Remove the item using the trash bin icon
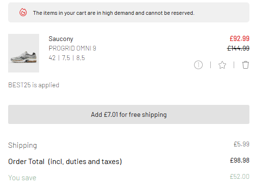Image resolution: width=258 pixels, height=185 pixels. tap(245, 65)
